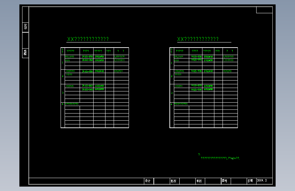The height and width of the screenshot is (191, 295).
Task: Click the ZK121+860 cell in left table
Action: pos(87,86)
